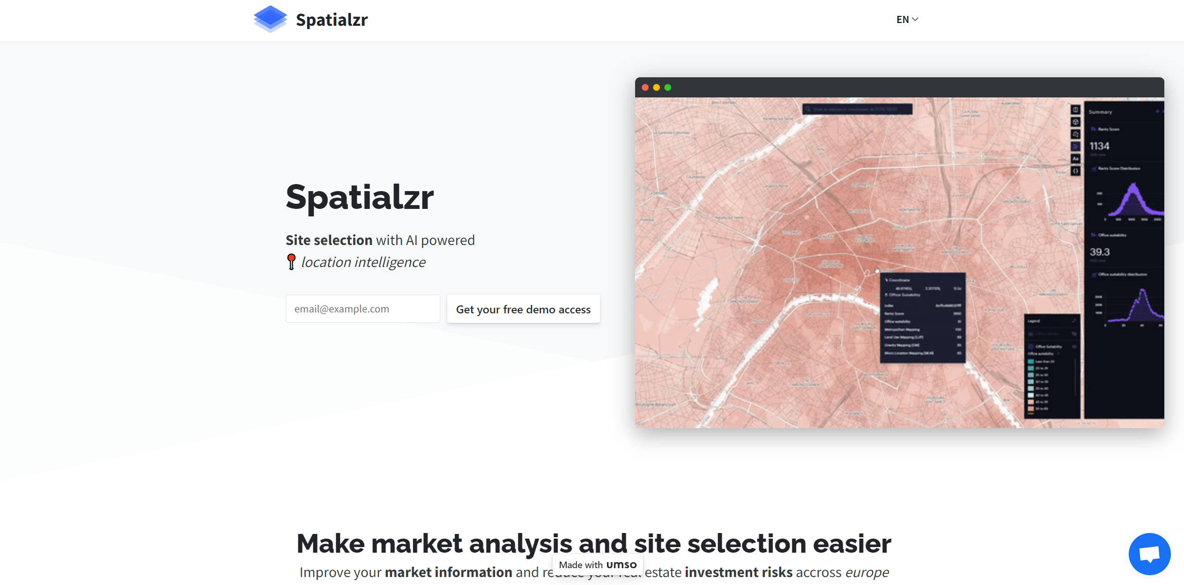Select the Less than 20 teal swatch in Legend
This screenshot has width=1184, height=585.
coord(1031,362)
